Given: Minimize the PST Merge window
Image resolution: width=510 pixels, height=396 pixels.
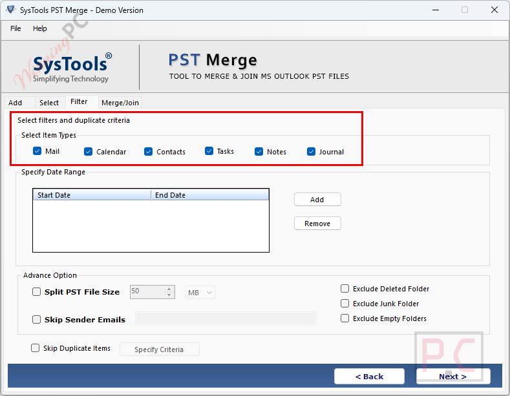Looking at the screenshot, I should coord(436,10).
